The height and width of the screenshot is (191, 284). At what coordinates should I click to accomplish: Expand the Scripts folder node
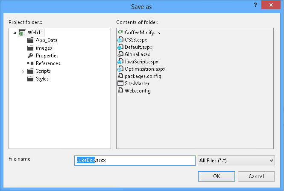click(x=23, y=72)
